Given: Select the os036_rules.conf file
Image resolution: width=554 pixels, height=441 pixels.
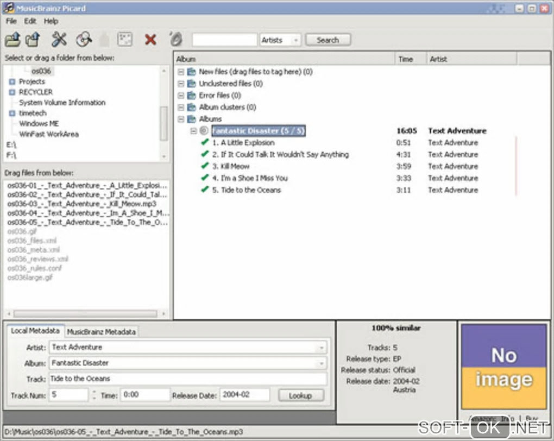Looking at the screenshot, I should pyautogui.click(x=35, y=268).
